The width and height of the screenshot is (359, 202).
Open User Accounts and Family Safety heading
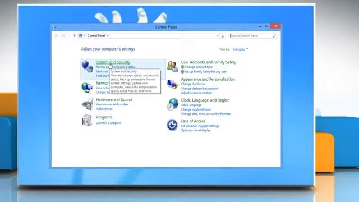click(208, 62)
